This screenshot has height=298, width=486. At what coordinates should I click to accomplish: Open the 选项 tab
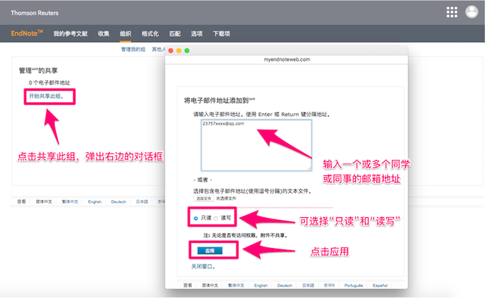tap(196, 33)
